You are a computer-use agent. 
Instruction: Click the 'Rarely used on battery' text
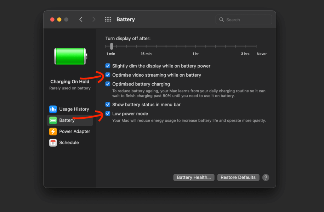coord(70,88)
